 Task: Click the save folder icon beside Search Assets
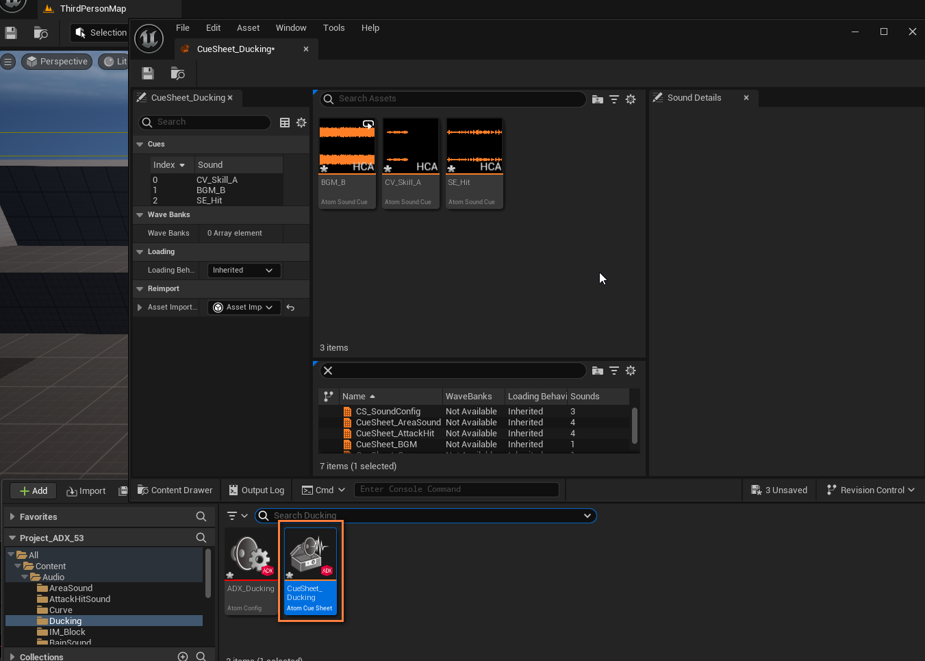pos(598,99)
